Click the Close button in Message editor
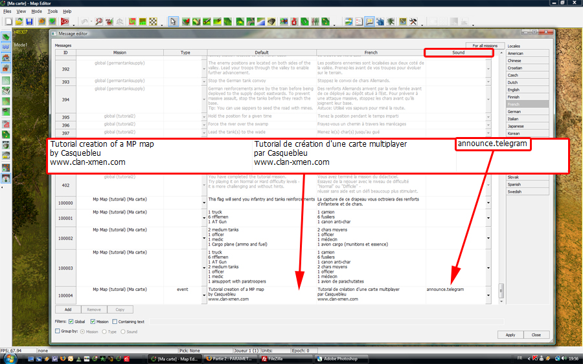Image resolution: width=583 pixels, height=364 pixels. [x=536, y=335]
